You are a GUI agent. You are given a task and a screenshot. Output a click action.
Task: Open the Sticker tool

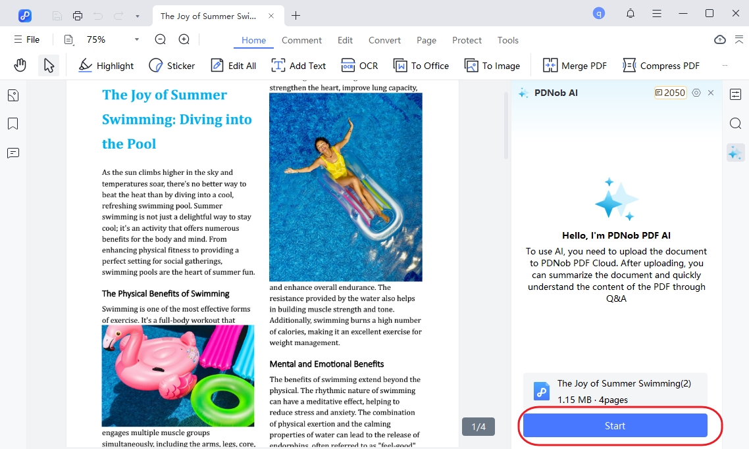pos(171,65)
